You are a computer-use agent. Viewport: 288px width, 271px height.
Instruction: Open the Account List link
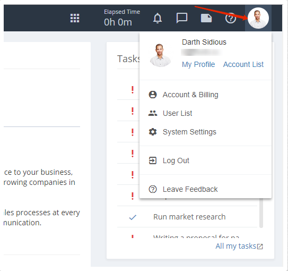click(x=243, y=64)
